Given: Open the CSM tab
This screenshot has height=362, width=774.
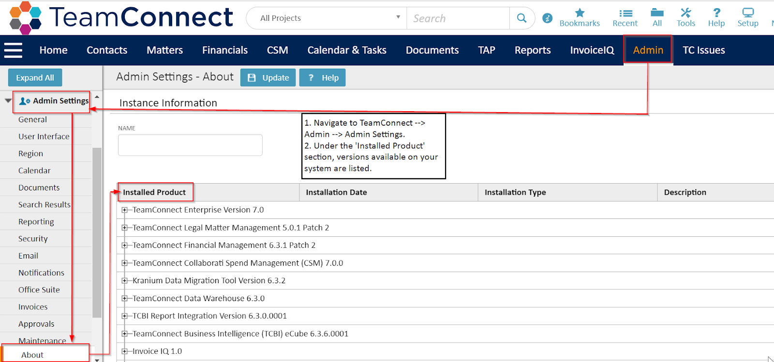Looking at the screenshot, I should tap(278, 50).
